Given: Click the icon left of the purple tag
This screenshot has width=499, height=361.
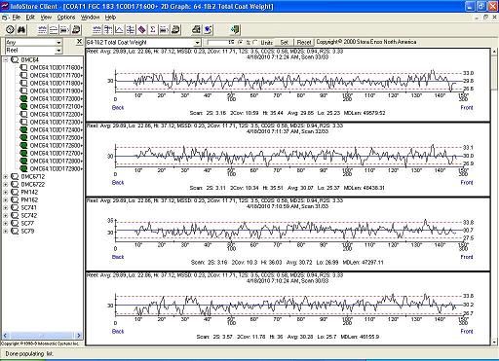Looking at the screenshot, I should (x=131, y=30).
